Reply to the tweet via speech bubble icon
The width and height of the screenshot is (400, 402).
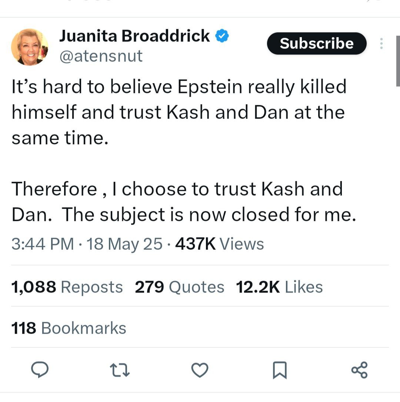[40, 370]
